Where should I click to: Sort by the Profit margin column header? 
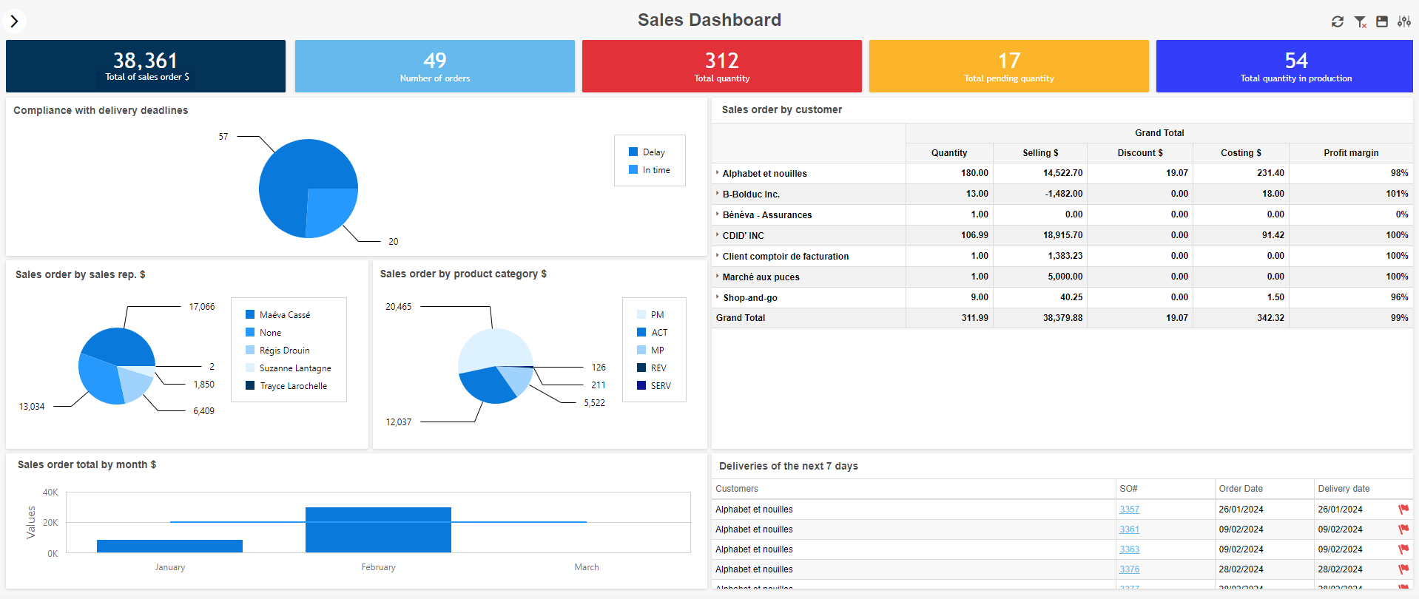coord(1350,153)
